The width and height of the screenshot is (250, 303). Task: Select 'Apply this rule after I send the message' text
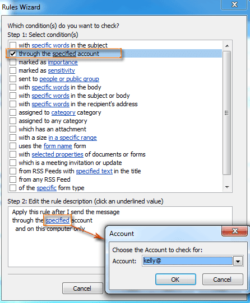click(66, 212)
